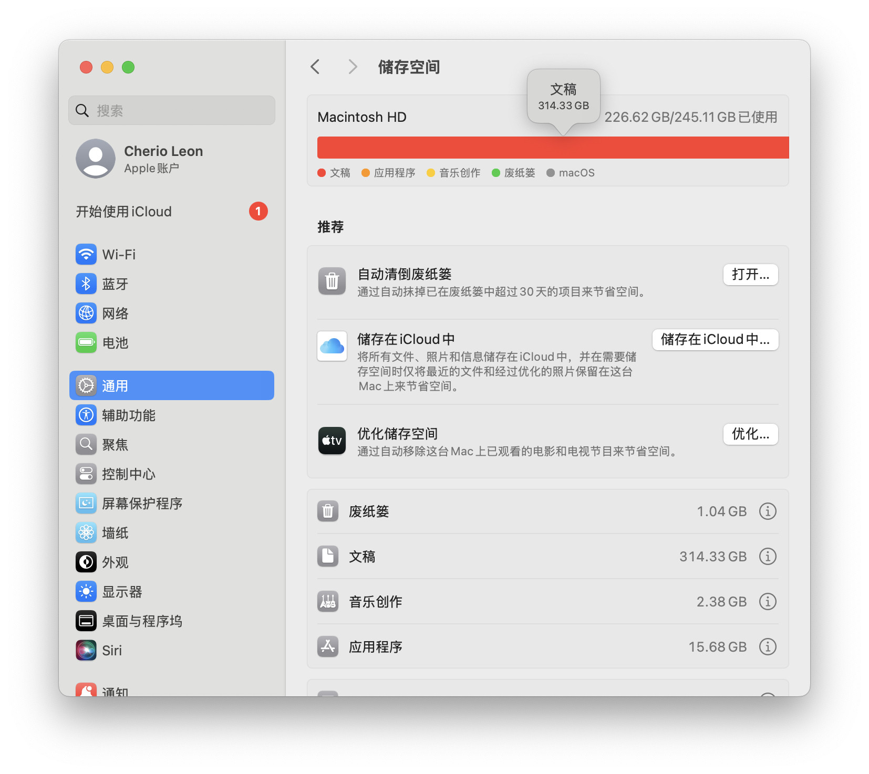This screenshot has height=774, width=869.
Task: Open the 墙纸 wallpaper icon
Action: (86, 533)
